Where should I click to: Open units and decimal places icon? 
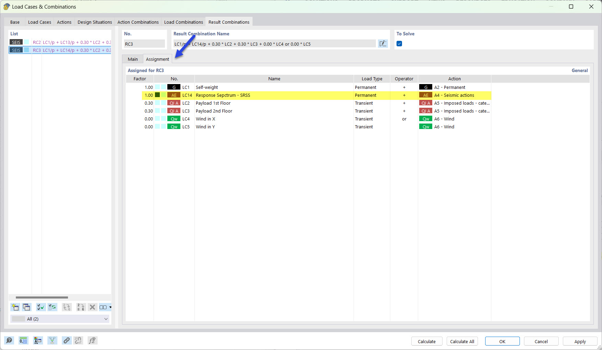[23, 340]
